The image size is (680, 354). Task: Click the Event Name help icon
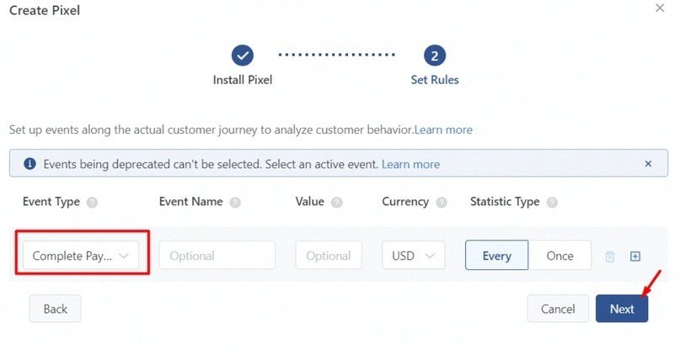point(235,202)
